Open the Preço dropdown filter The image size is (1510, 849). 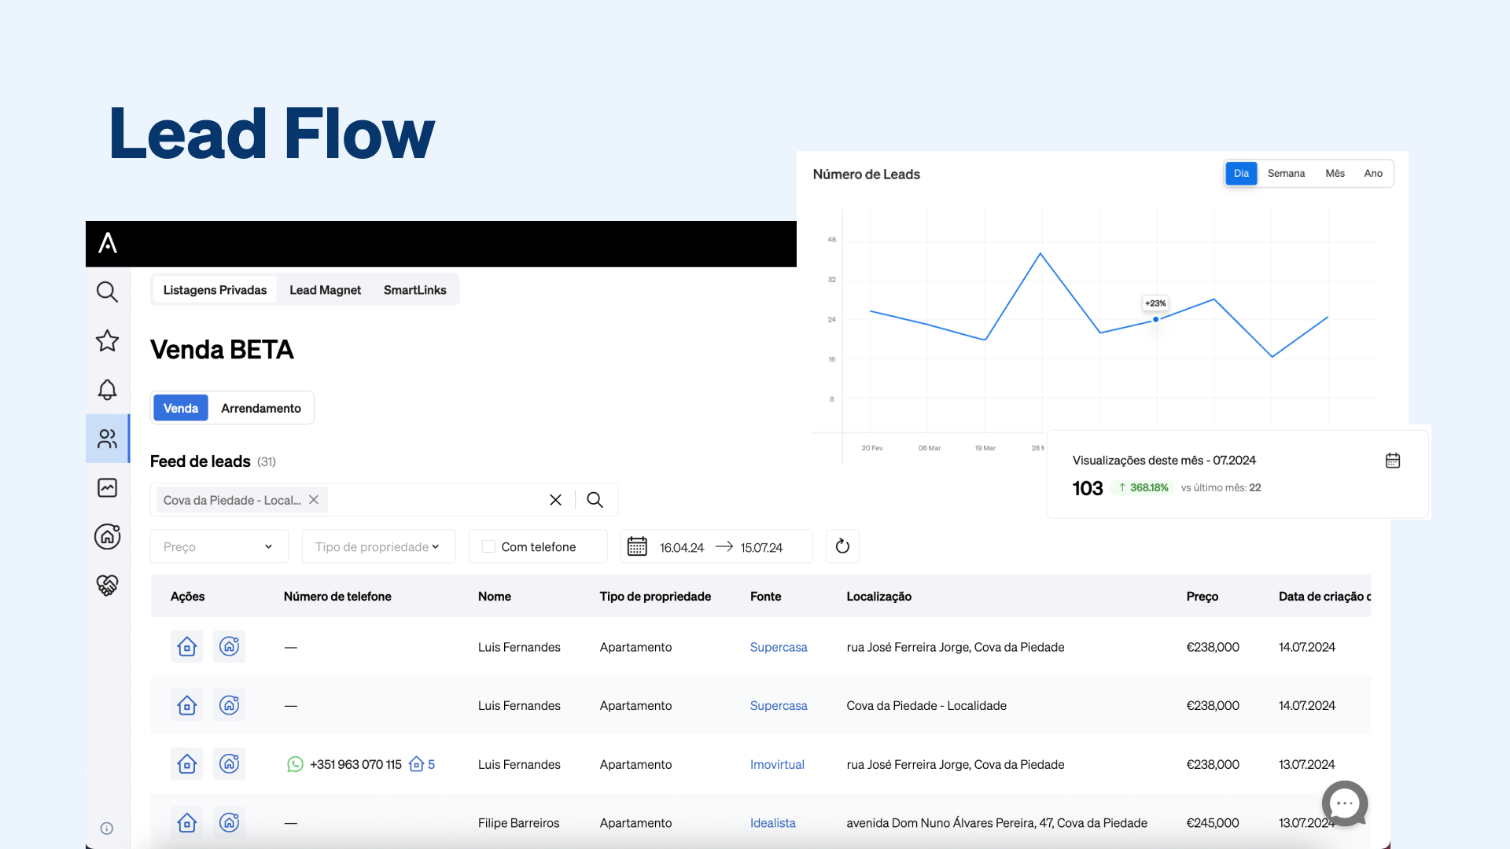click(219, 546)
